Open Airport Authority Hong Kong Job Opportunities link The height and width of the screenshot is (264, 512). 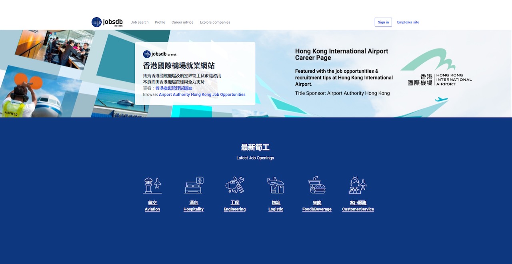(202, 94)
